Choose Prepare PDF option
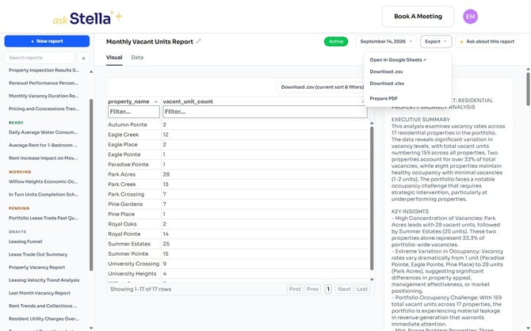The width and height of the screenshot is (531, 331). tap(384, 98)
